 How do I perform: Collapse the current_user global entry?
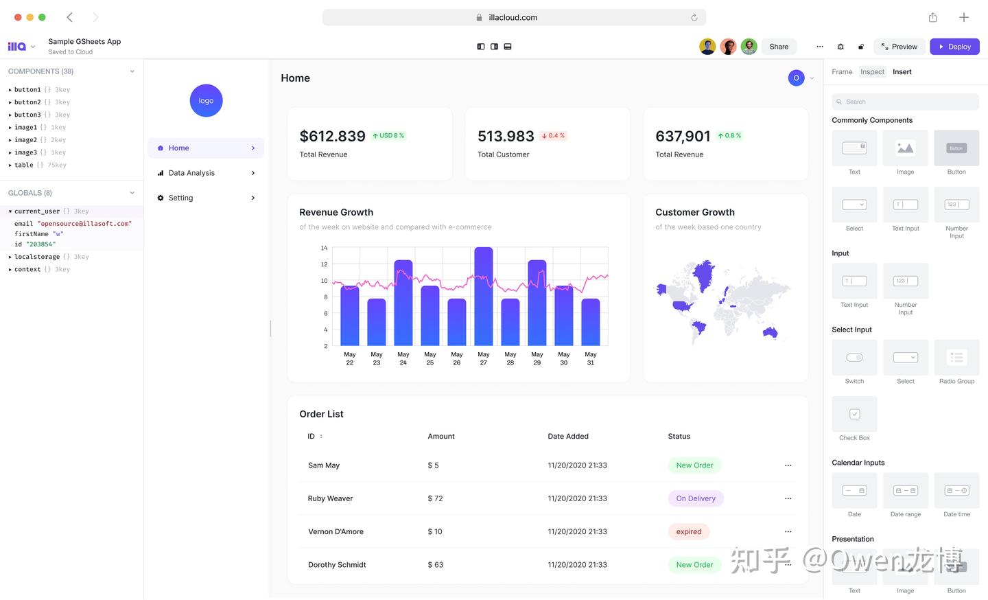click(x=10, y=211)
